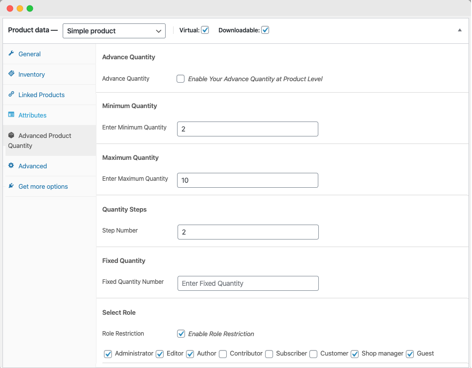Click the Advanced gear icon
Image resolution: width=472 pixels, height=368 pixels.
(x=11, y=166)
